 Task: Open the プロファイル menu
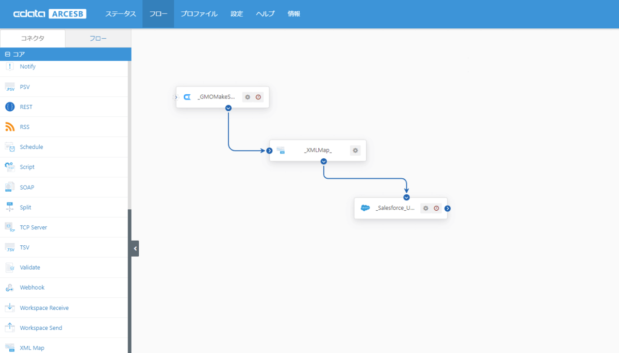tap(199, 14)
